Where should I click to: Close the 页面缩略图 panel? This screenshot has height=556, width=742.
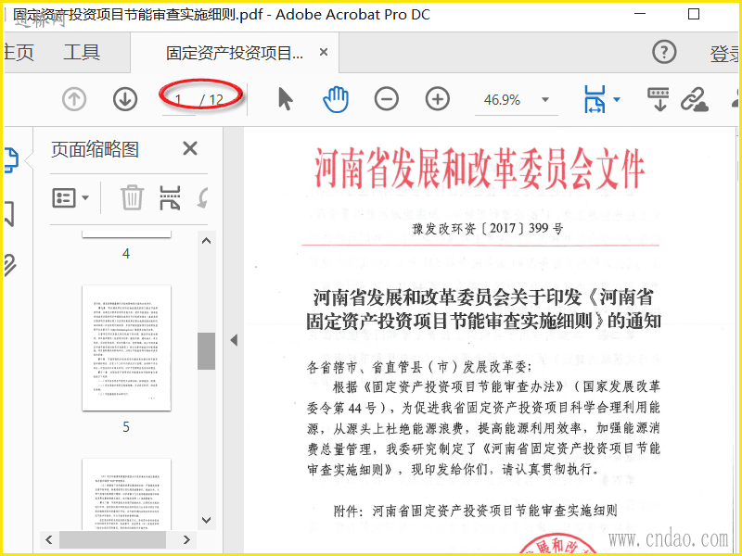(x=190, y=148)
